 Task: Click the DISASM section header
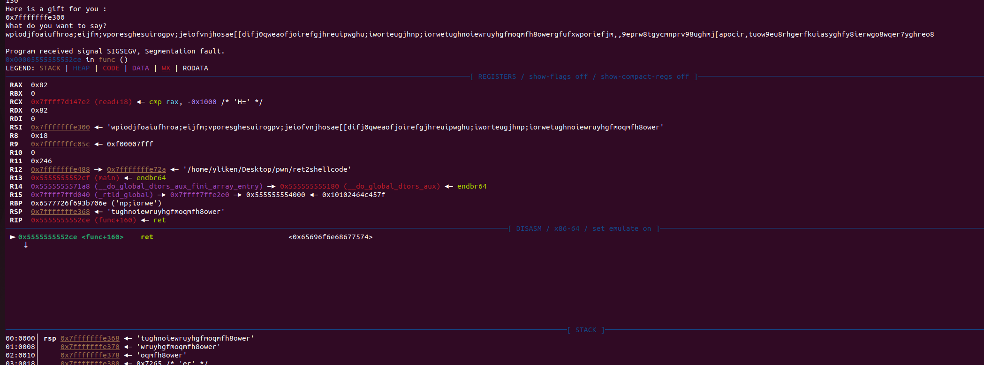[529, 228]
